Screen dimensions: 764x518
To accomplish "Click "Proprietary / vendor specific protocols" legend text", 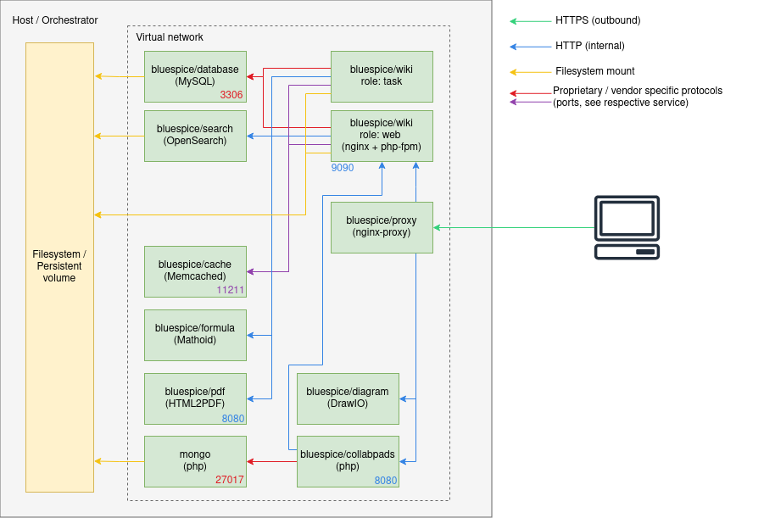I will pyautogui.click(x=638, y=91).
